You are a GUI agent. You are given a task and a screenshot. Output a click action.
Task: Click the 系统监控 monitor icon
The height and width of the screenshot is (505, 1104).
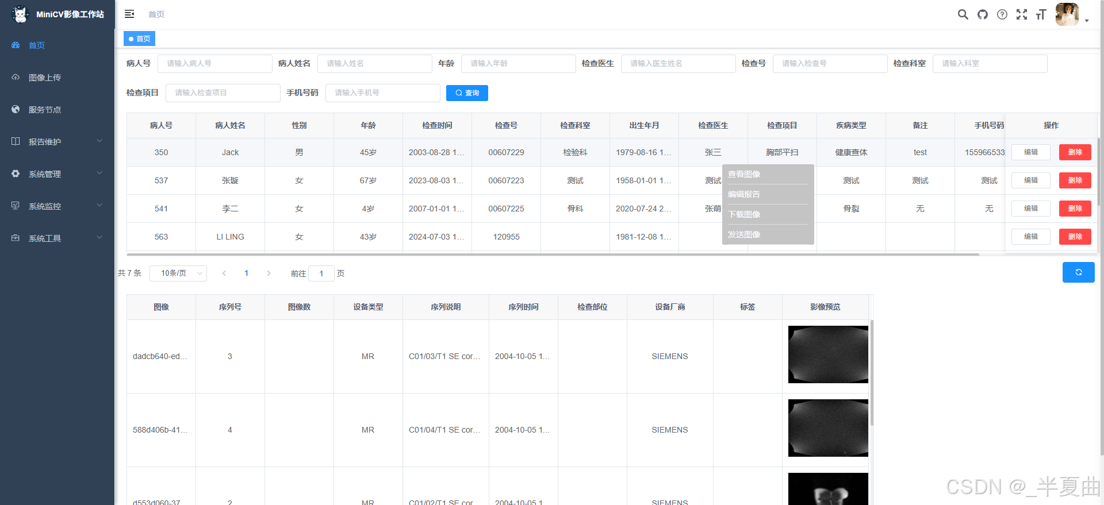pos(16,206)
